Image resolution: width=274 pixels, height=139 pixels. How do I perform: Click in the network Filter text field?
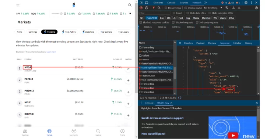[x=154, y=13]
